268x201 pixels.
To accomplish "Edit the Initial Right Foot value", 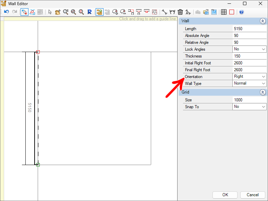I will pyautogui.click(x=249, y=63).
